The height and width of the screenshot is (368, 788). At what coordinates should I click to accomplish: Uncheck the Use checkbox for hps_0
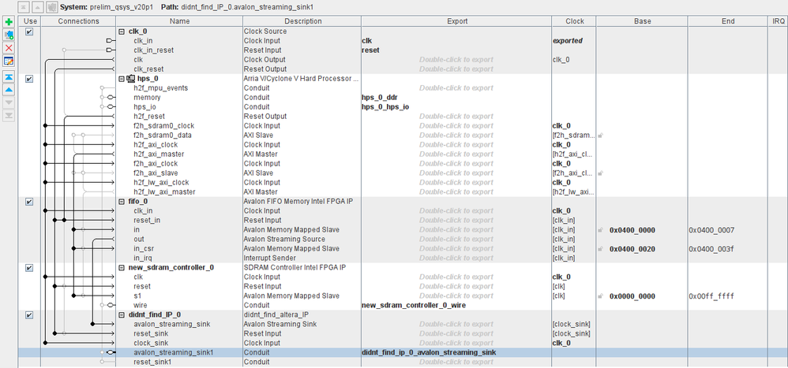[x=29, y=79]
